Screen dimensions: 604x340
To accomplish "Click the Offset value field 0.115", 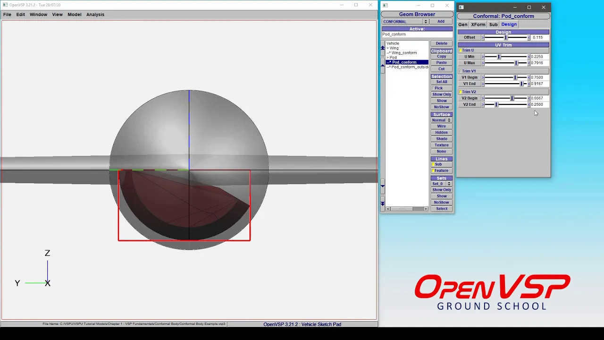I will (540, 37).
